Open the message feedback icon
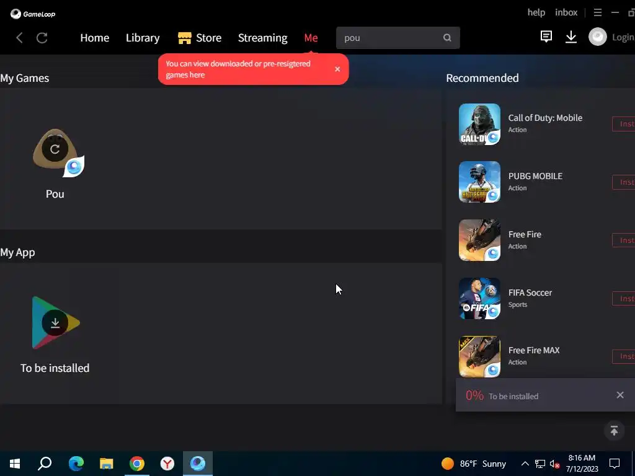The image size is (635, 476). pyautogui.click(x=546, y=37)
